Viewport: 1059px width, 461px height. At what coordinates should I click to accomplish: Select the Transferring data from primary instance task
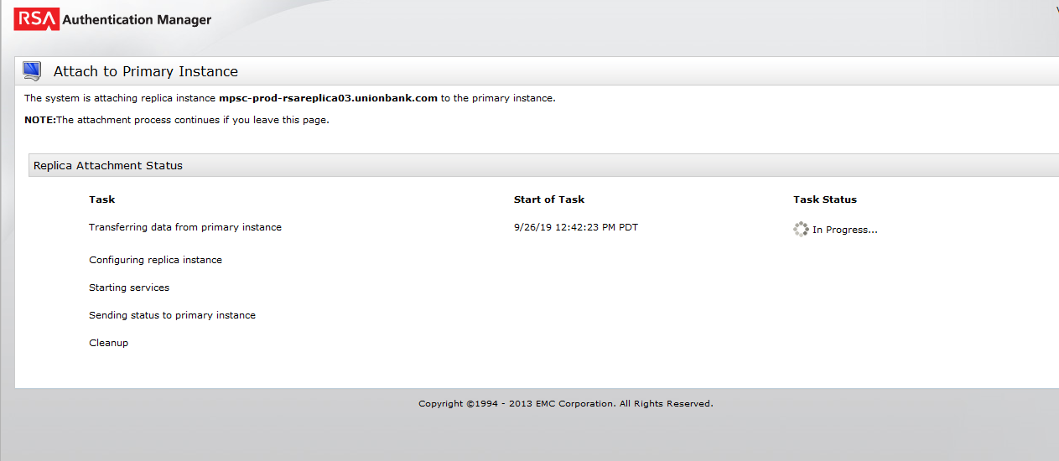185,227
